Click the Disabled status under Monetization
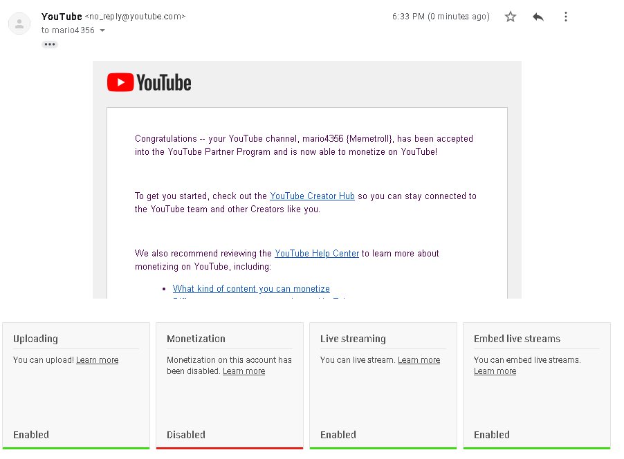Viewport: 624px width, 459px height. 186,435
